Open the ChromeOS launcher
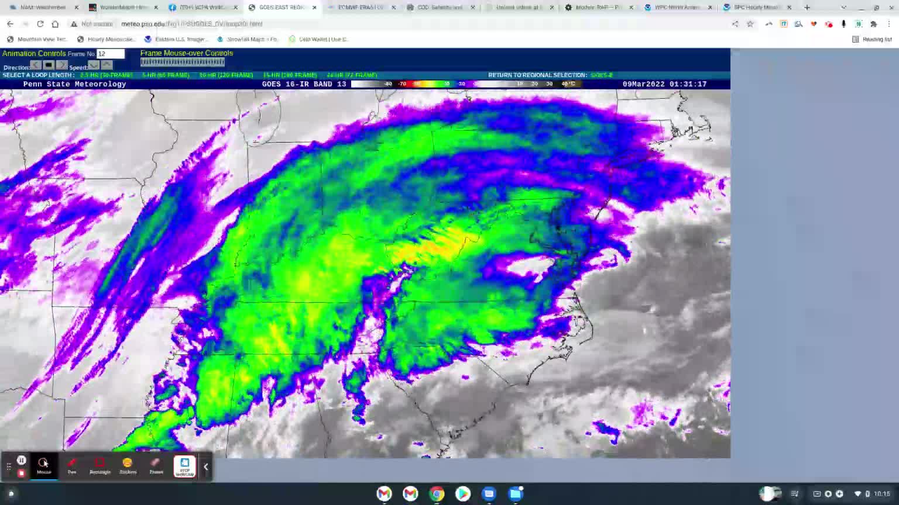899x505 pixels. 11,494
